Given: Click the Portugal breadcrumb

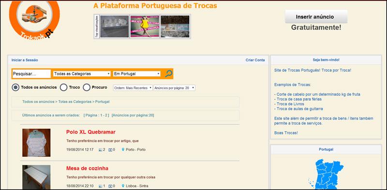Looking at the screenshot, I should point(102,102).
